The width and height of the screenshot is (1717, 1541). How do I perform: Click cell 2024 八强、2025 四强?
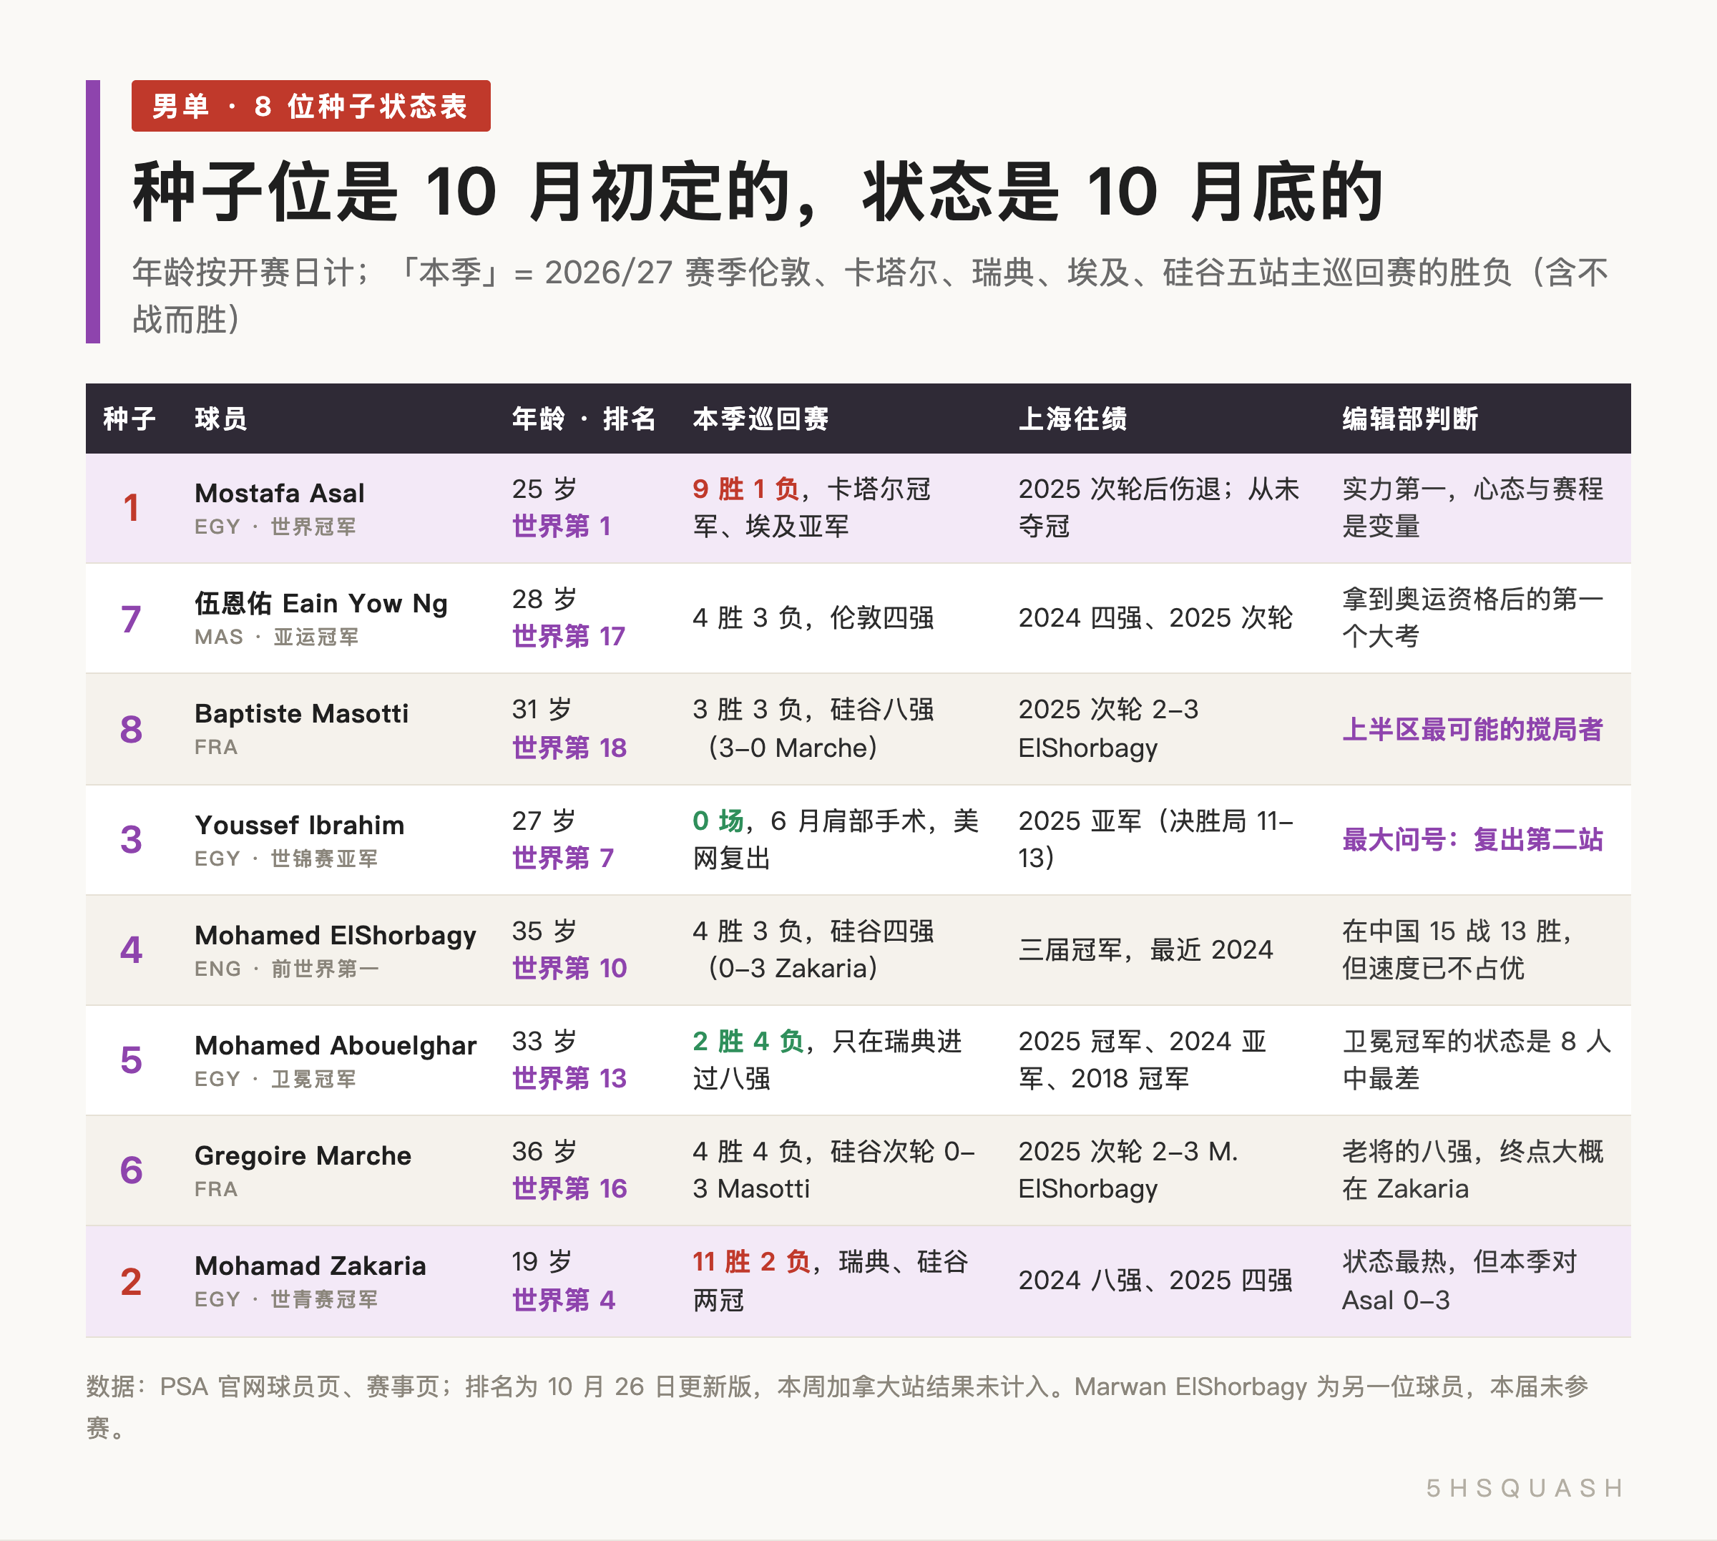pyautogui.click(x=1155, y=1279)
